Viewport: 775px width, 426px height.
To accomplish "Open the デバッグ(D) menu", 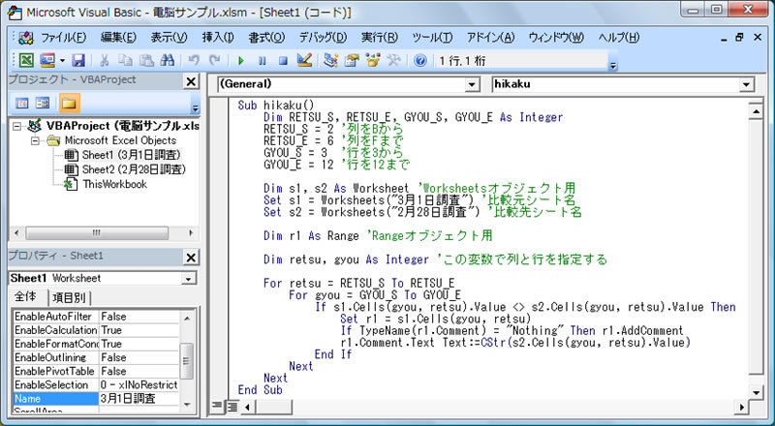I will point(323,38).
